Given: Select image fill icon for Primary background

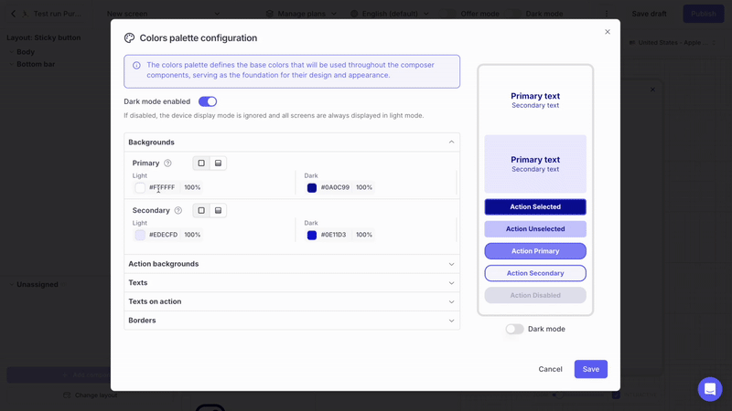Looking at the screenshot, I should tap(218, 163).
